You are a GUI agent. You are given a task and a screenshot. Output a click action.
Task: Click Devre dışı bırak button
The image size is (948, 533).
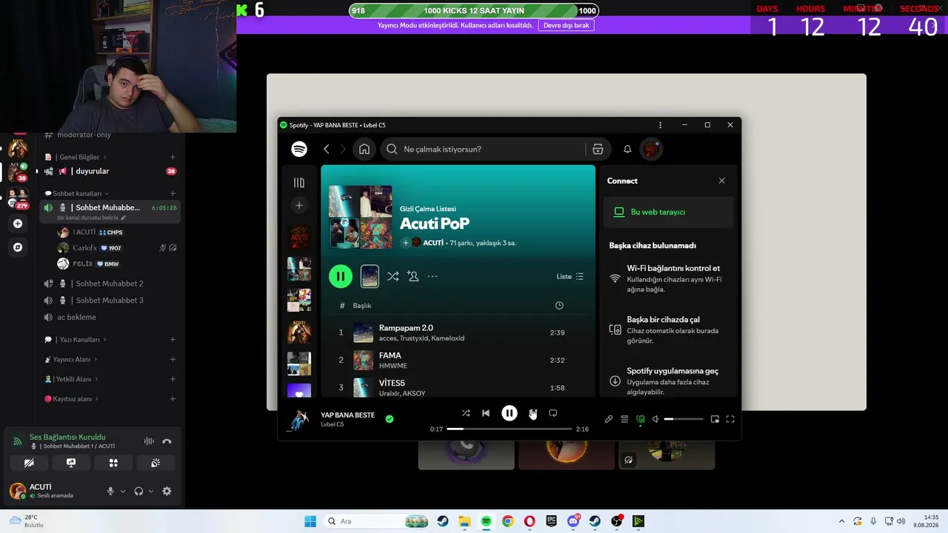[x=567, y=25]
